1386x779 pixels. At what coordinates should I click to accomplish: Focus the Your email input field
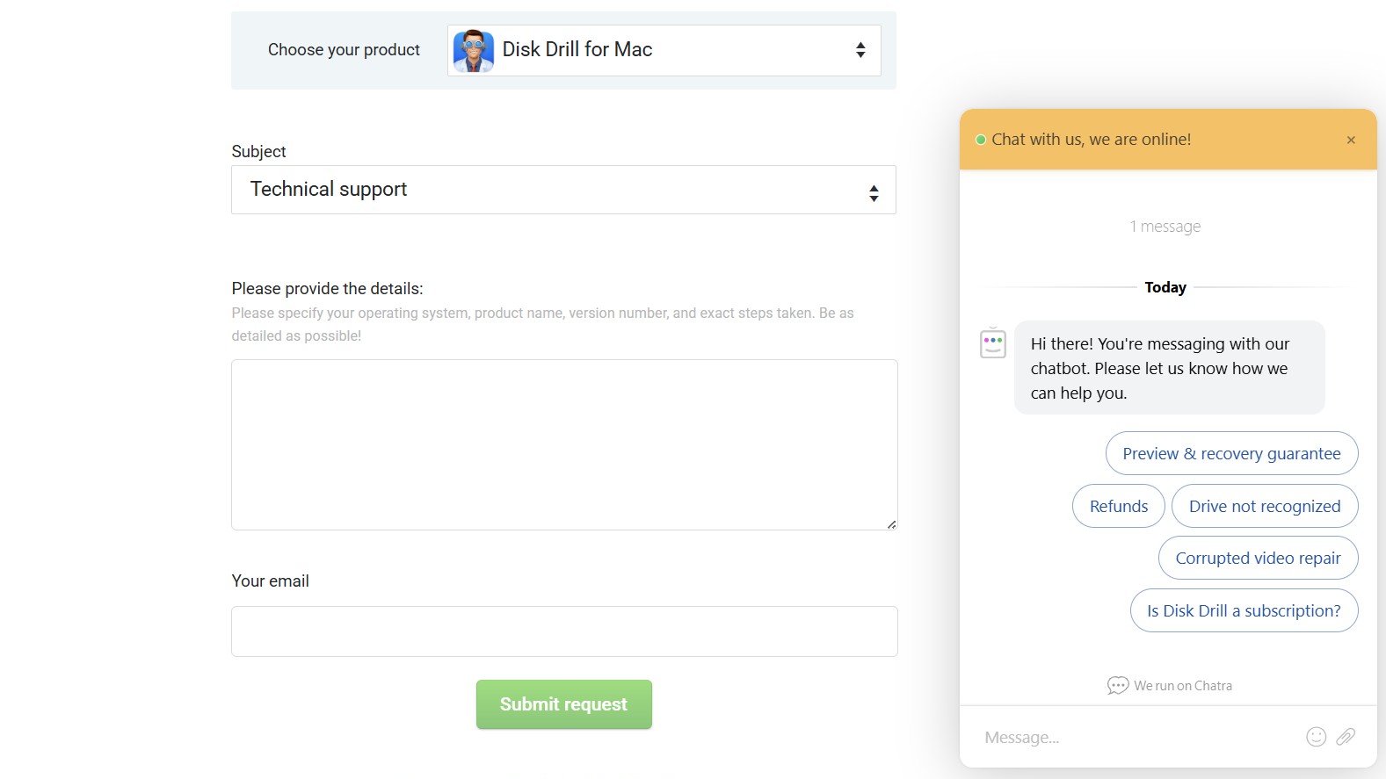coord(564,631)
